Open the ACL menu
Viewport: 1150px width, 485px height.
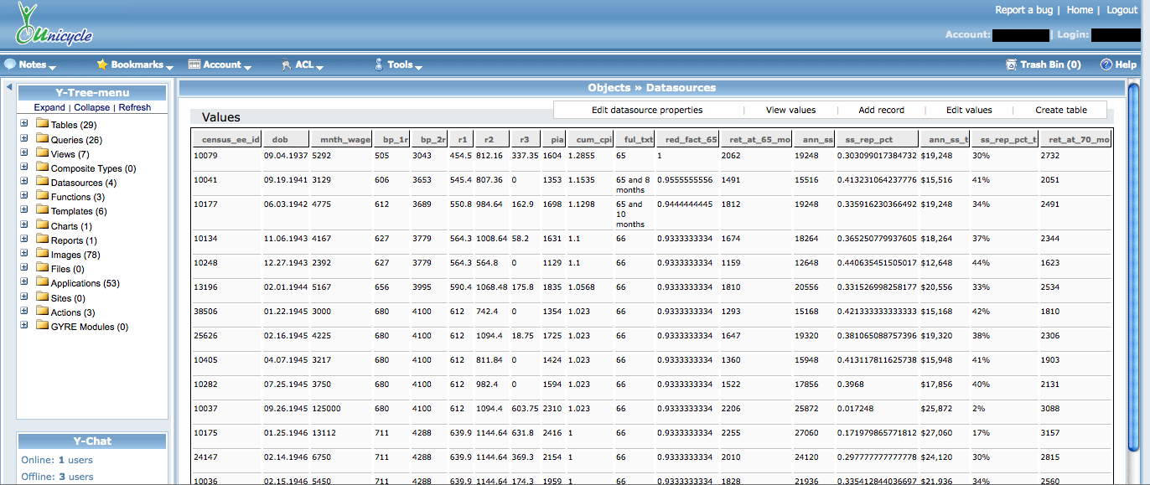click(x=303, y=64)
